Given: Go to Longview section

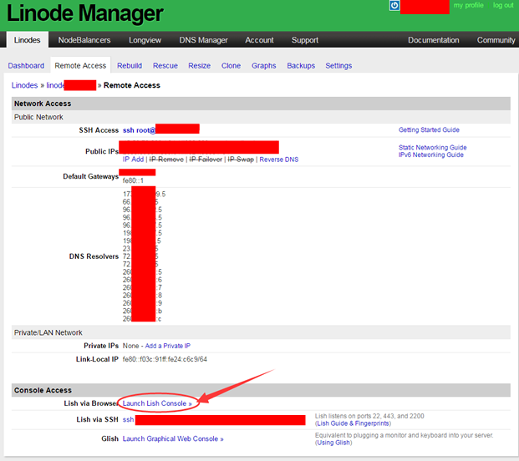Looking at the screenshot, I should click(x=145, y=40).
